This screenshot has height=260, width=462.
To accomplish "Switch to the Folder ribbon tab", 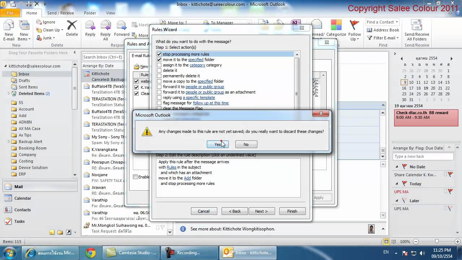I will click(90, 13).
